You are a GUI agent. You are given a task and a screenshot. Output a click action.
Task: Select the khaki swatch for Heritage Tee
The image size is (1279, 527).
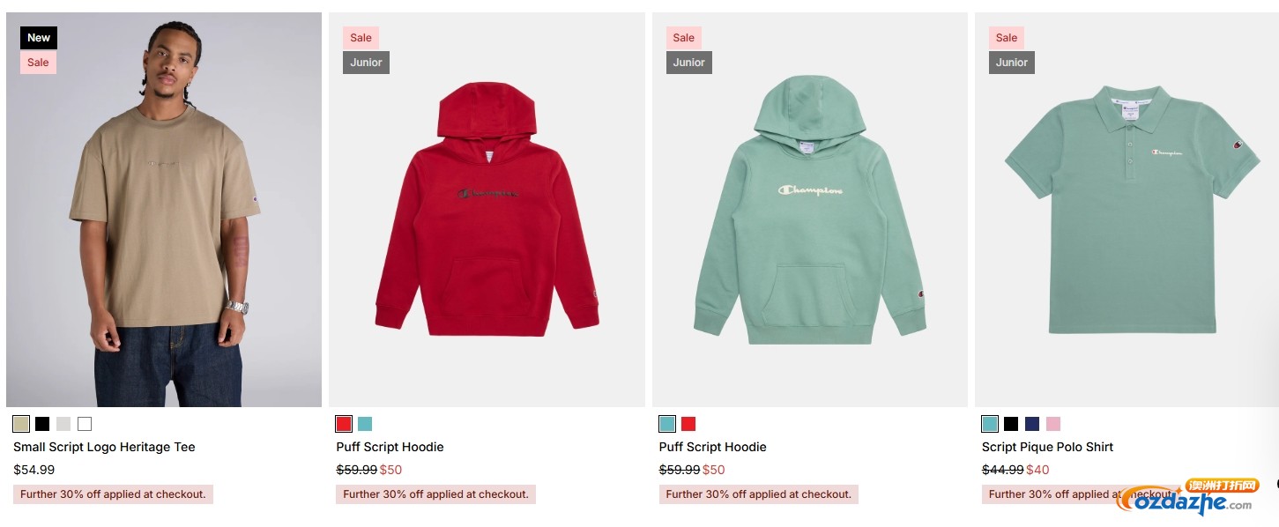coord(21,424)
